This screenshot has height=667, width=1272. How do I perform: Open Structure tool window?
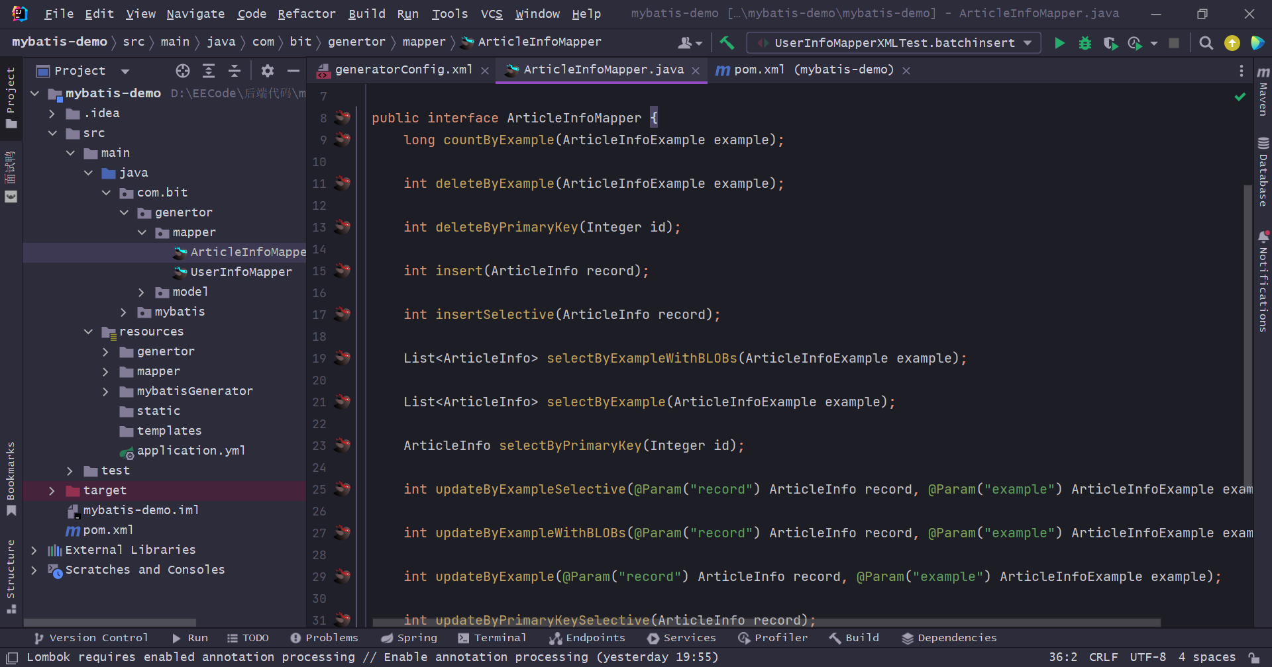click(x=11, y=576)
